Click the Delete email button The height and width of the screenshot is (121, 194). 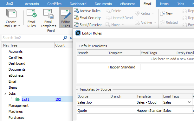(113, 11)
